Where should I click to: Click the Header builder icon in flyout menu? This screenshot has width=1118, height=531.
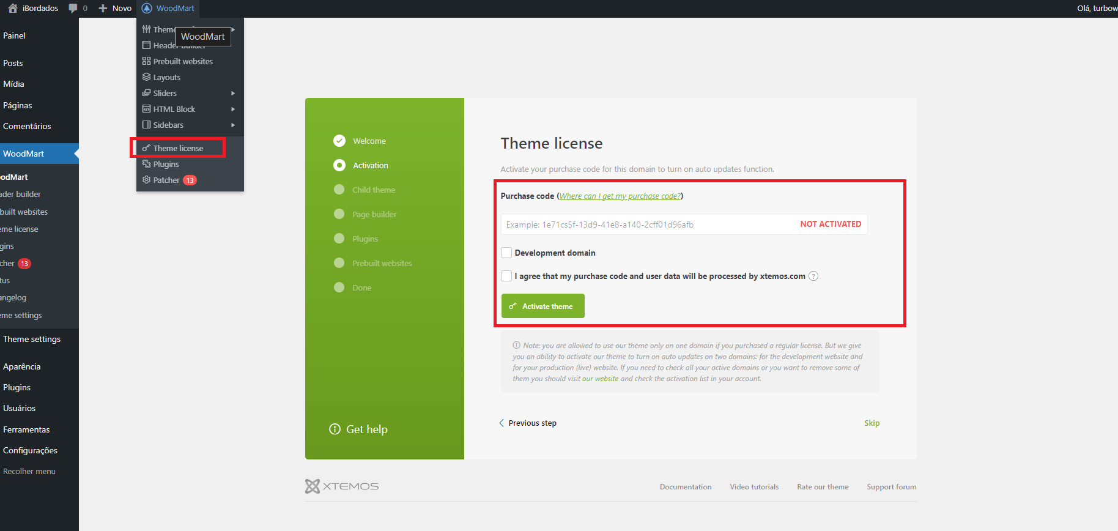tap(146, 45)
